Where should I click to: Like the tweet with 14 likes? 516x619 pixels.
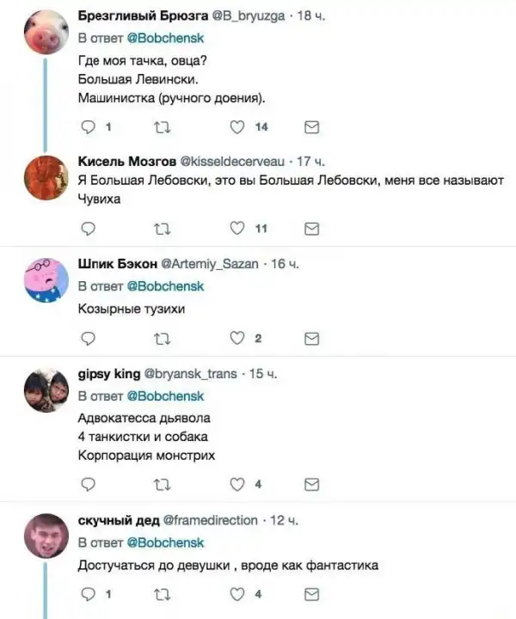point(240,127)
